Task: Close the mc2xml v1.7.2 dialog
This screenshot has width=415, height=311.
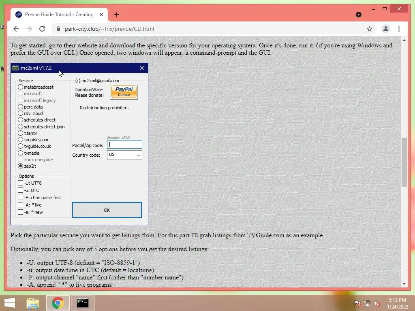Action: [x=142, y=68]
